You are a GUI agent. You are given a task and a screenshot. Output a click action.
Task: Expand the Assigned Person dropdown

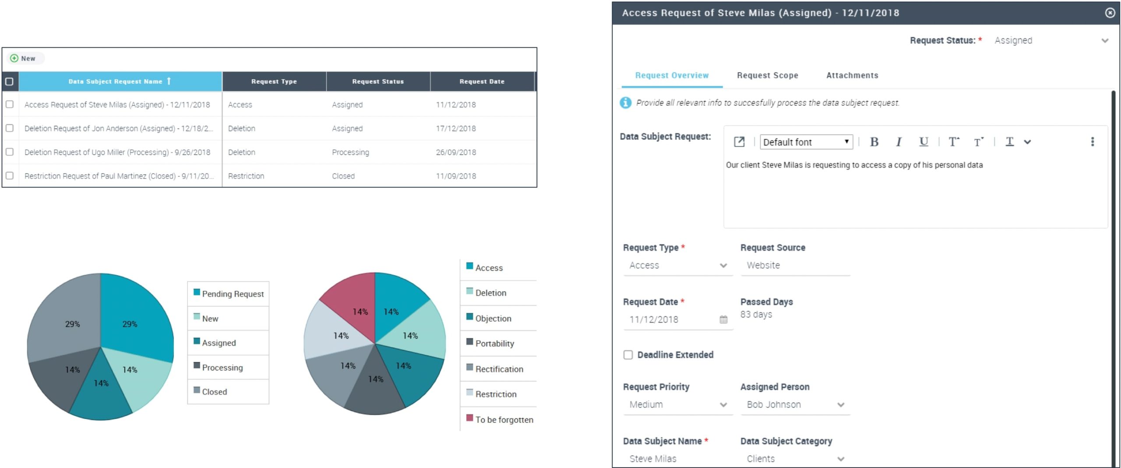click(840, 405)
